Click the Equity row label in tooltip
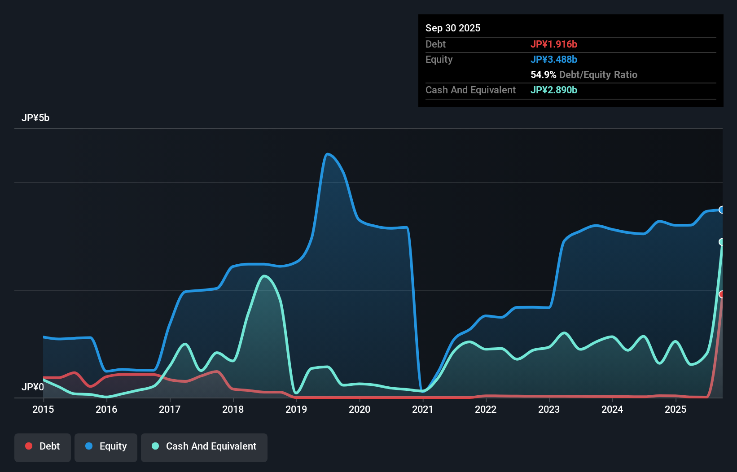737x472 pixels. coord(439,60)
